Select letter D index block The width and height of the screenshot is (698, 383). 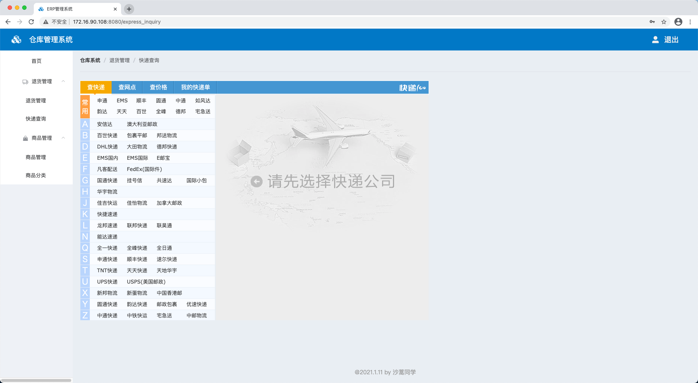click(85, 147)
